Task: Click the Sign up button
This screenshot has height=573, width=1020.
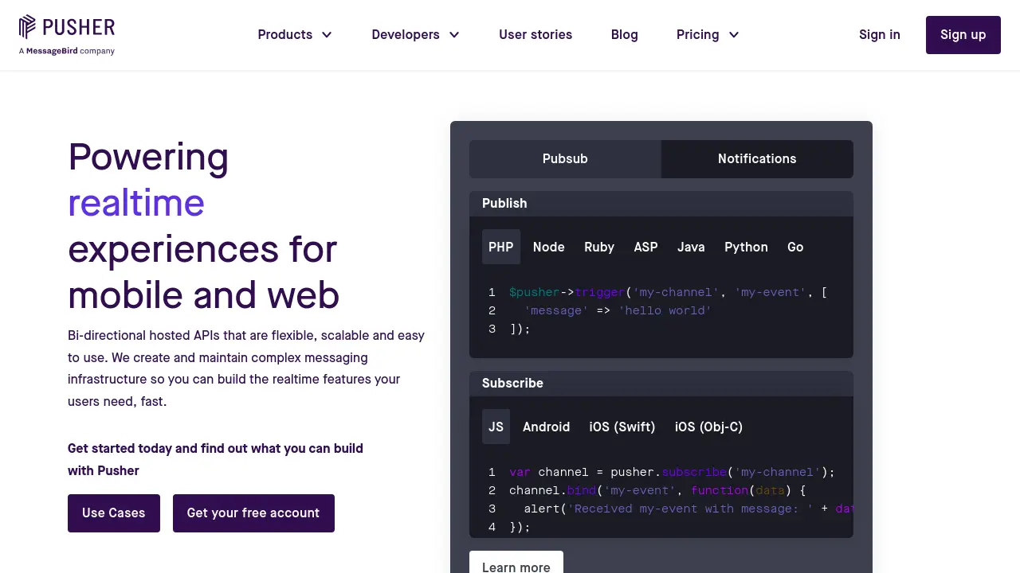Action: (963, 34)
